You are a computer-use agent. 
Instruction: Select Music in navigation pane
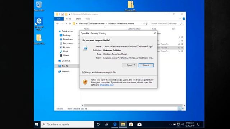(66, 52)
